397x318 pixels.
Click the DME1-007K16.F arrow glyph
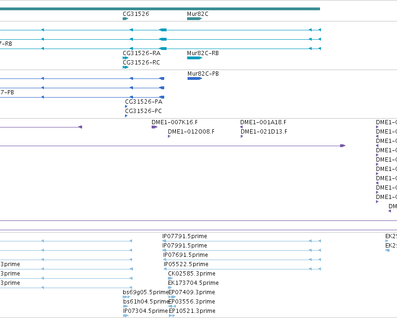tap(154, 127)
